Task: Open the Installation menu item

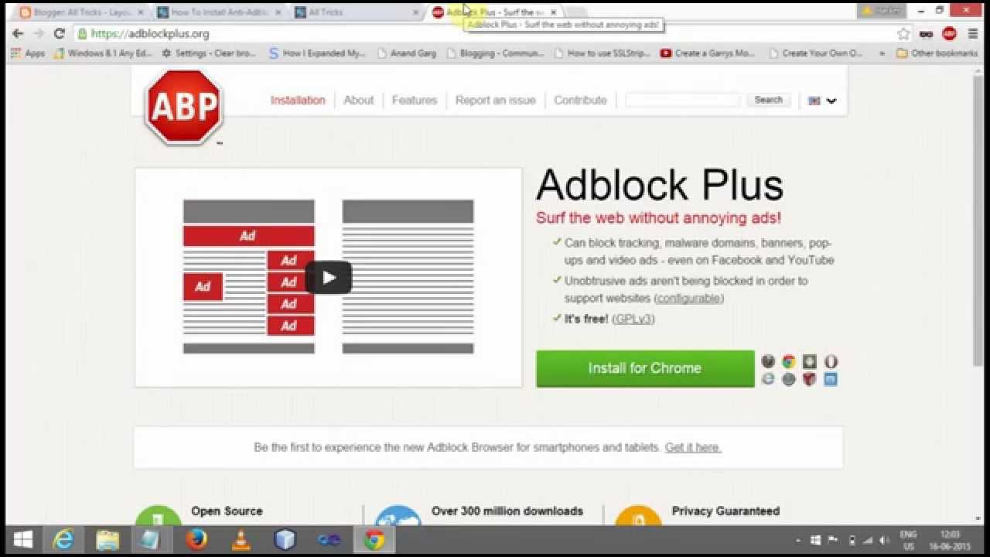Action: point(298,100)
